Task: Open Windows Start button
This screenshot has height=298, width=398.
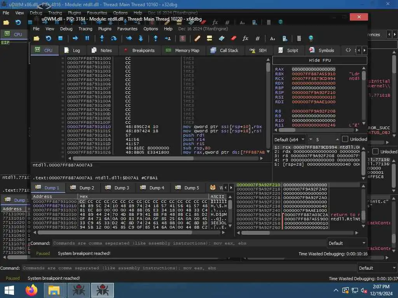Action: click(9, 290)
